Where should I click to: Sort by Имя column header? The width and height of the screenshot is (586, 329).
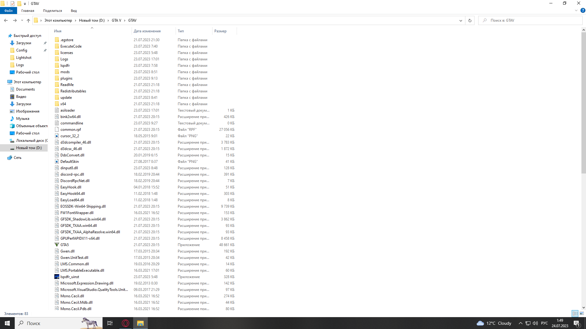(x=92, y=31)
